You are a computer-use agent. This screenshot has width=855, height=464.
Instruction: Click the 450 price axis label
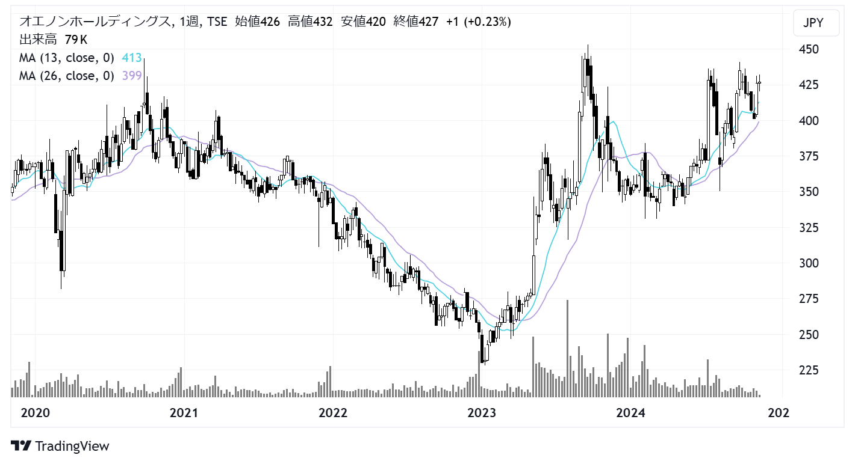808,49
